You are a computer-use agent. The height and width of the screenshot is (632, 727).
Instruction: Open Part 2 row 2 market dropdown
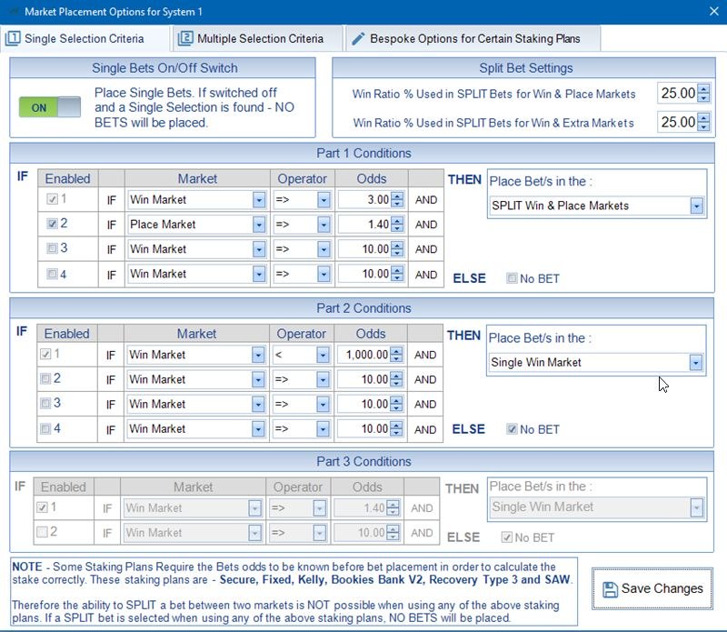[258, 379]
